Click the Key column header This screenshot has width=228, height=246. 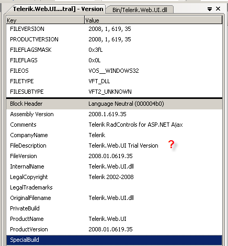pos(45,20)
